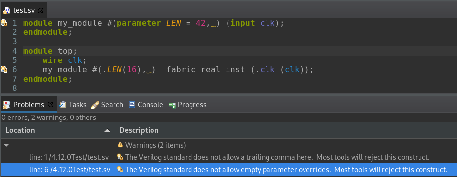Click the Progress view icon
The height and width of the screenshot is (177, 457).
(x=172, y=105)
